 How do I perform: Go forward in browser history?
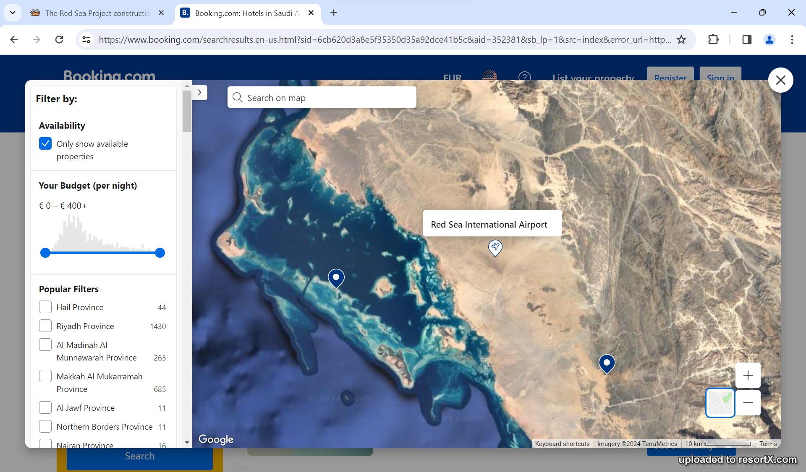tap(37, 39)
